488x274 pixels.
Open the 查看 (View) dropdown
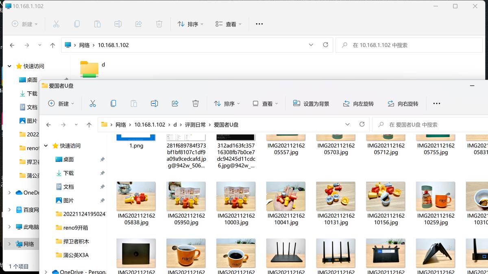pos(265,104)
